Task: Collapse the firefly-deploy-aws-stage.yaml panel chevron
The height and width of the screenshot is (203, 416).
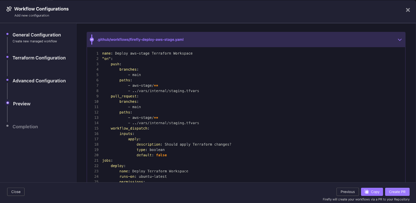Action: [400, 40]
